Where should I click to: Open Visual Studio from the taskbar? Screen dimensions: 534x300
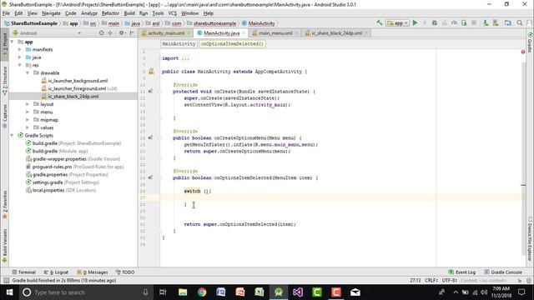click(x=298, y=292)
